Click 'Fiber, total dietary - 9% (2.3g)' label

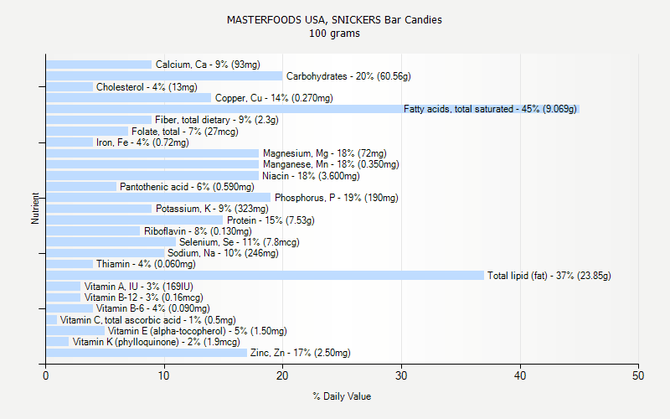click(217, 120)
